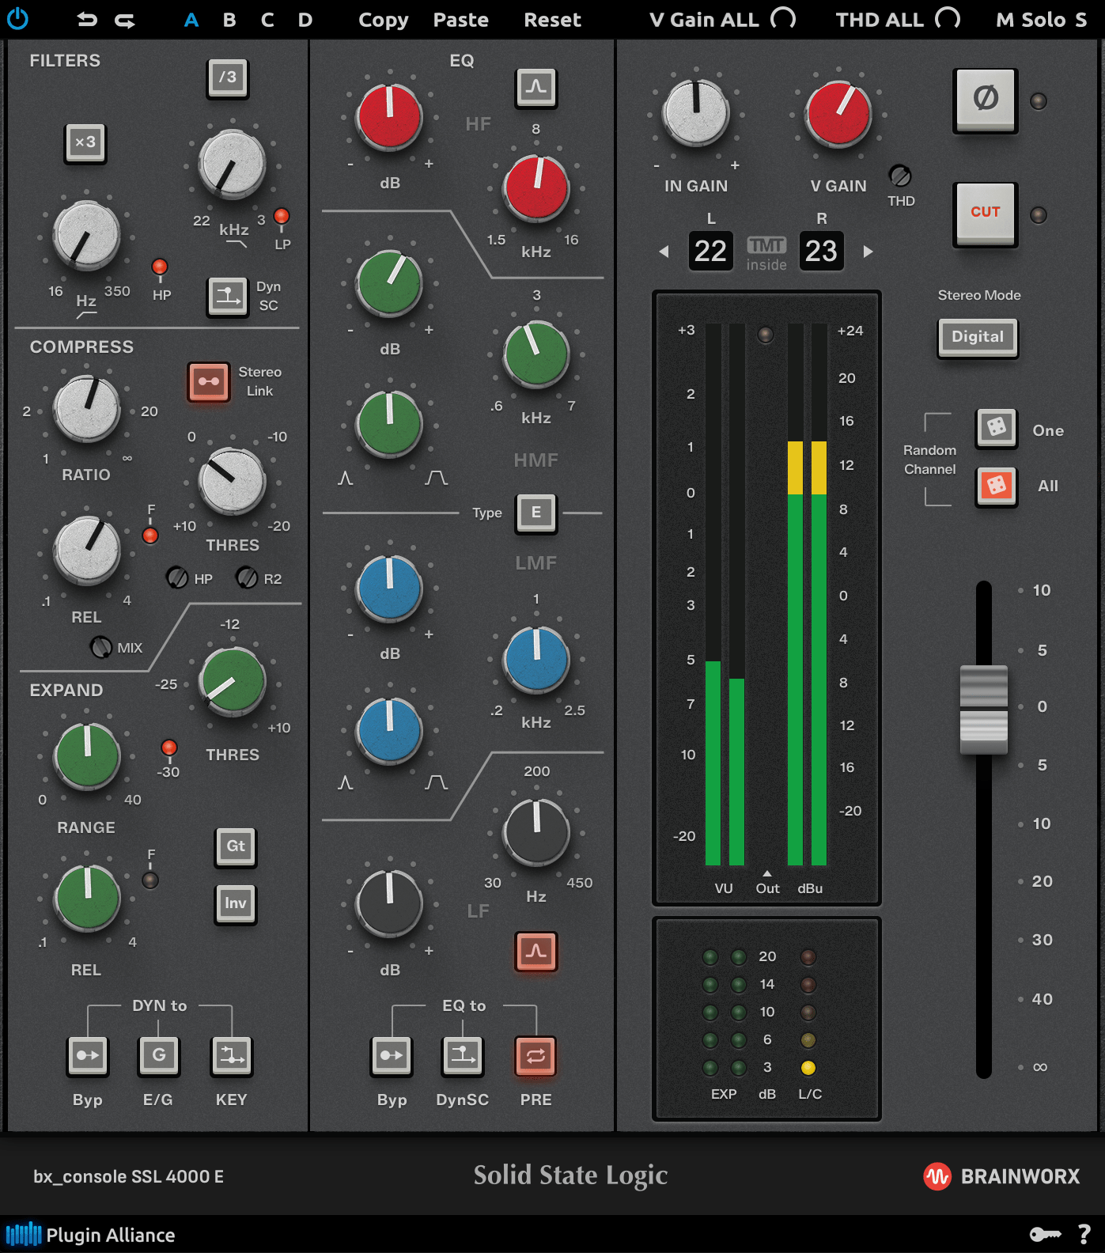Screen dimensions: 1105x1253
Task: Click the output fader handle
Action: pyautogui.click(x=984, y=709)
